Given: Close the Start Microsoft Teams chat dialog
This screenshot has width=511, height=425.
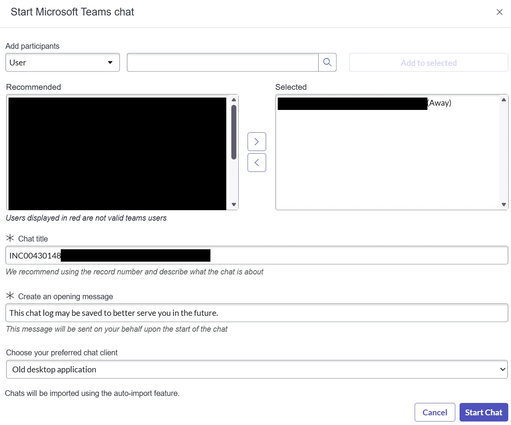Looking at the screenshot, I should [499, 12].
